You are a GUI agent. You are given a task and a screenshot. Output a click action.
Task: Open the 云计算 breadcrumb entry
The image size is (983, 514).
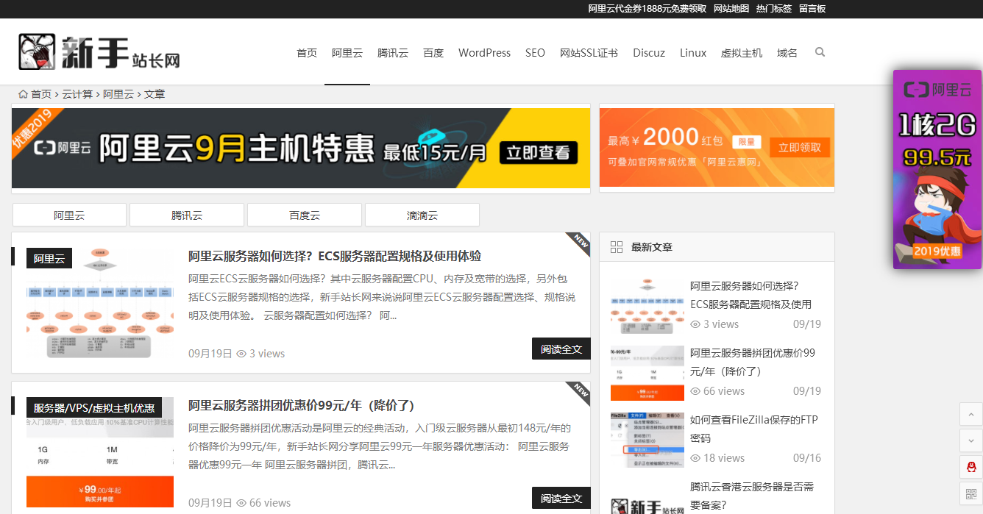point(77,93)
